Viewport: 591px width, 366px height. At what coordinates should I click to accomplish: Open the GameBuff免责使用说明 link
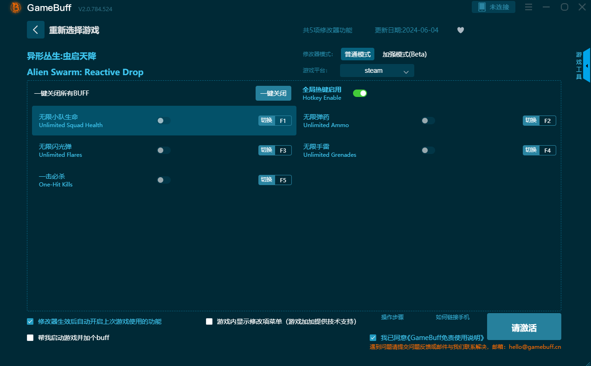click(x=447, y=338)
